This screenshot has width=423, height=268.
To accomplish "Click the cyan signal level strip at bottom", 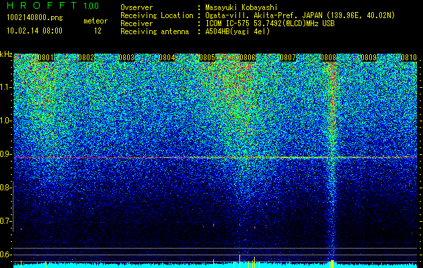I will point(215,265).
